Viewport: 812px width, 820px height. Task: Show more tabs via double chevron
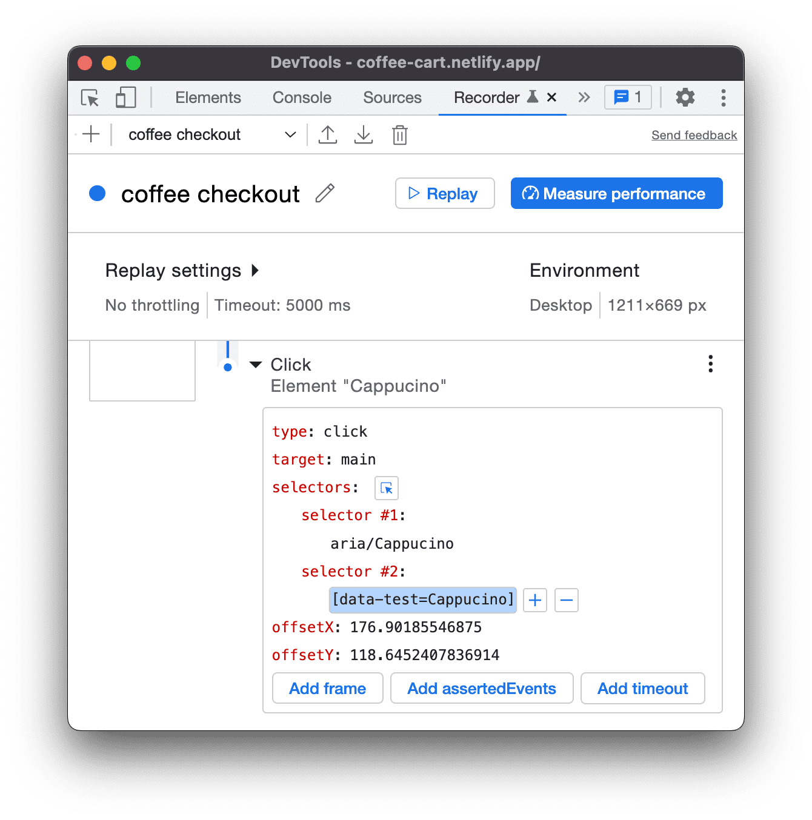[584, 98]
